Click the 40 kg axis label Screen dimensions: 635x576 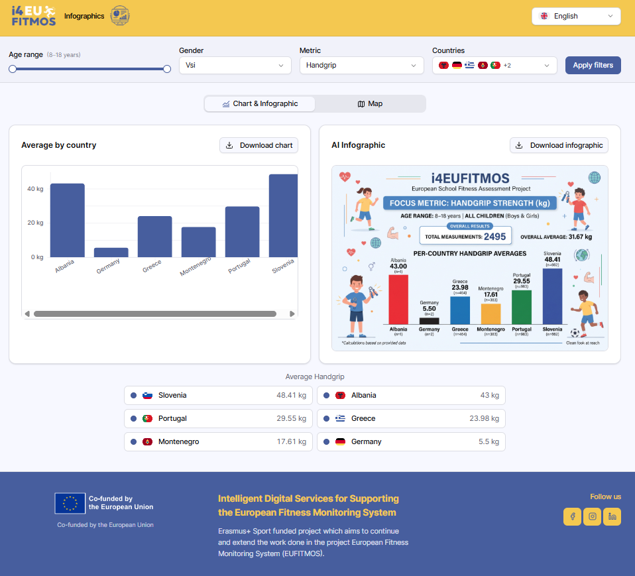click(x=35, y=189)
